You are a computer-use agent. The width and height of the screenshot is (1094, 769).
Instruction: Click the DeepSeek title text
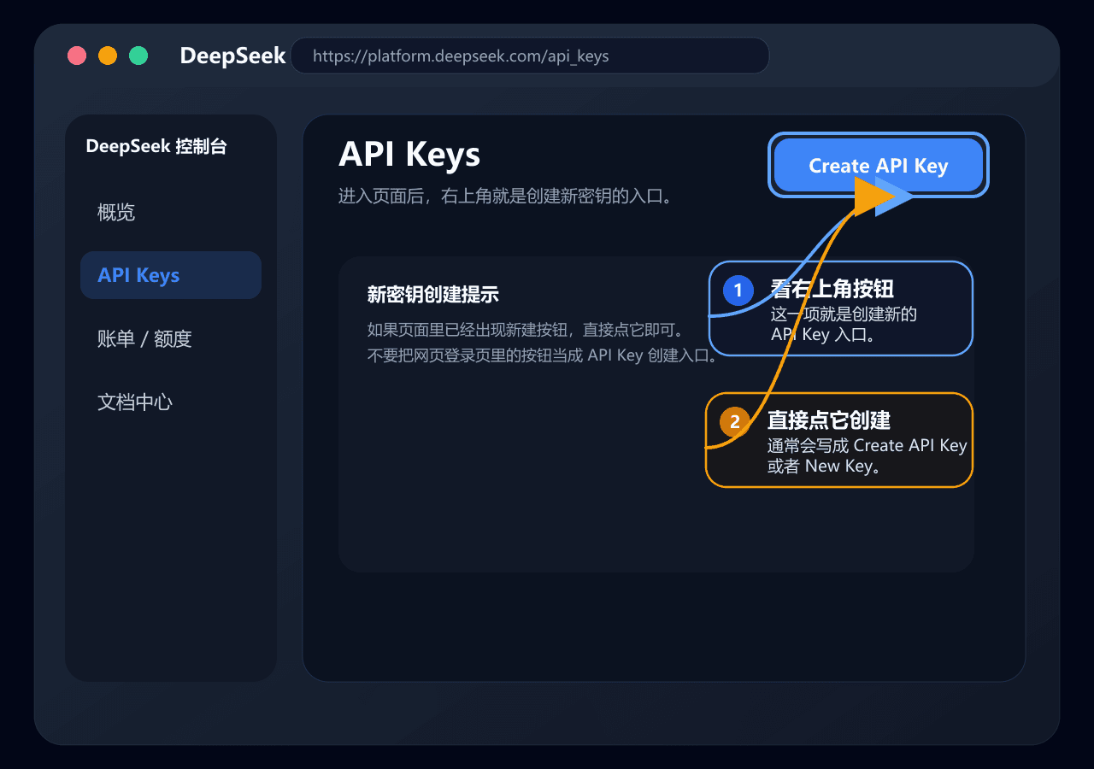(x=232, y=56)
